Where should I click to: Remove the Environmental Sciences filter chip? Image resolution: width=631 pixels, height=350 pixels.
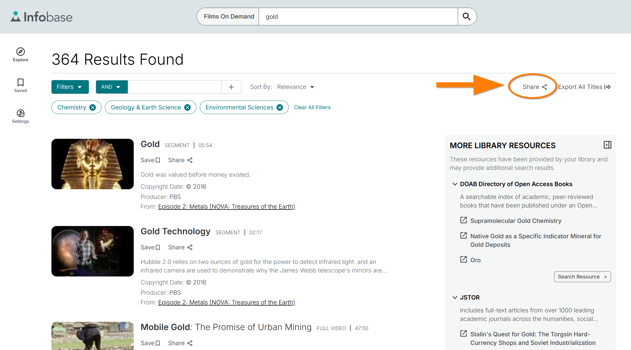coord(280,107)
